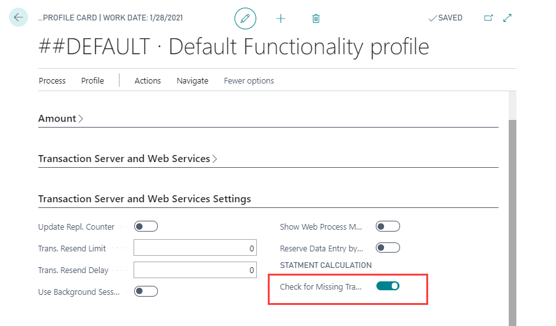This screenshot has height=326, width=556.
Task: Click the Fewer options link
Action: 249,81
